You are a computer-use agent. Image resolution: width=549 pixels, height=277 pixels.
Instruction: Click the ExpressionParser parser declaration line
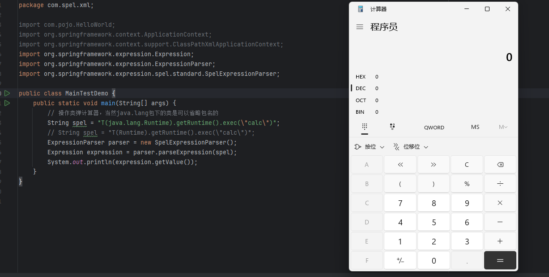click(142, 142)
